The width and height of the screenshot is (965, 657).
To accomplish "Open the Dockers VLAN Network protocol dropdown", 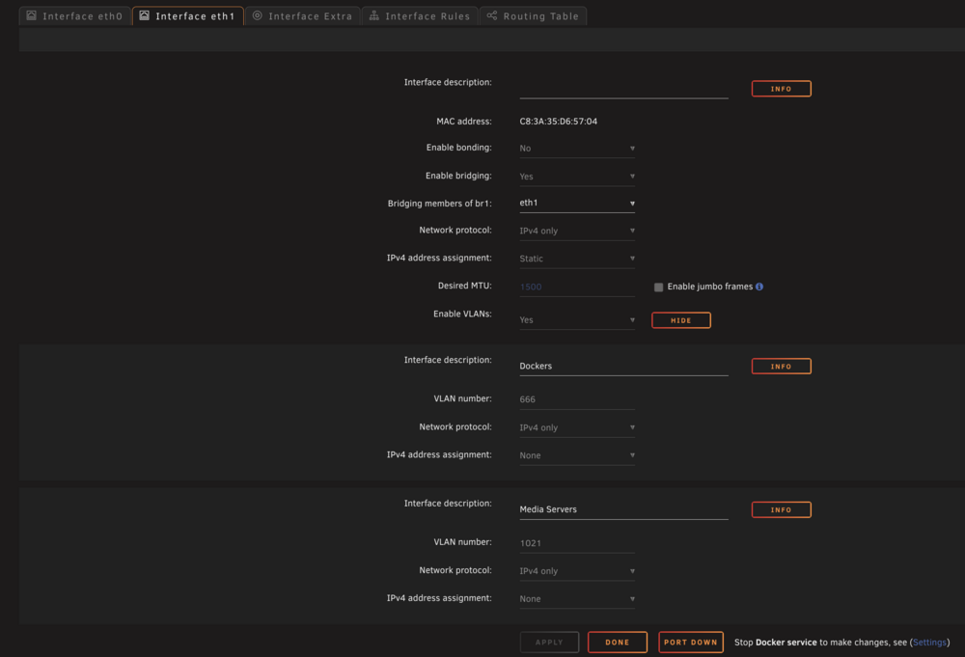I will pos(577,427).
